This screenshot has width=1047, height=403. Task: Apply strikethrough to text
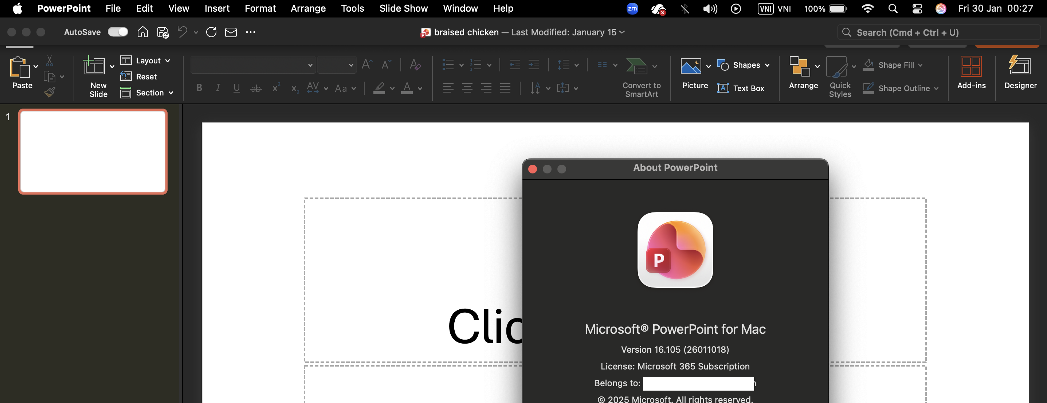pos(256,88)
